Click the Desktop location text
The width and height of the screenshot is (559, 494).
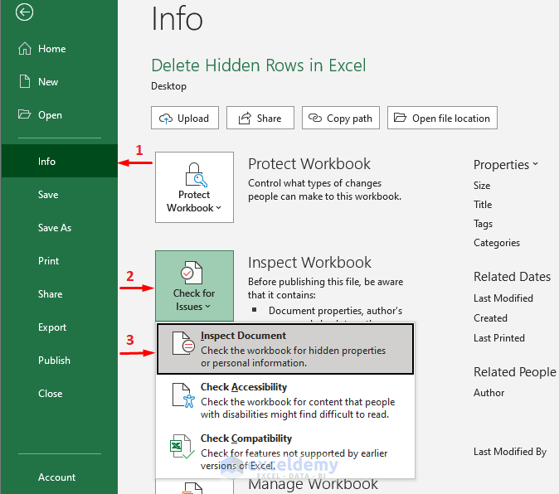click(x=168, y=86)
